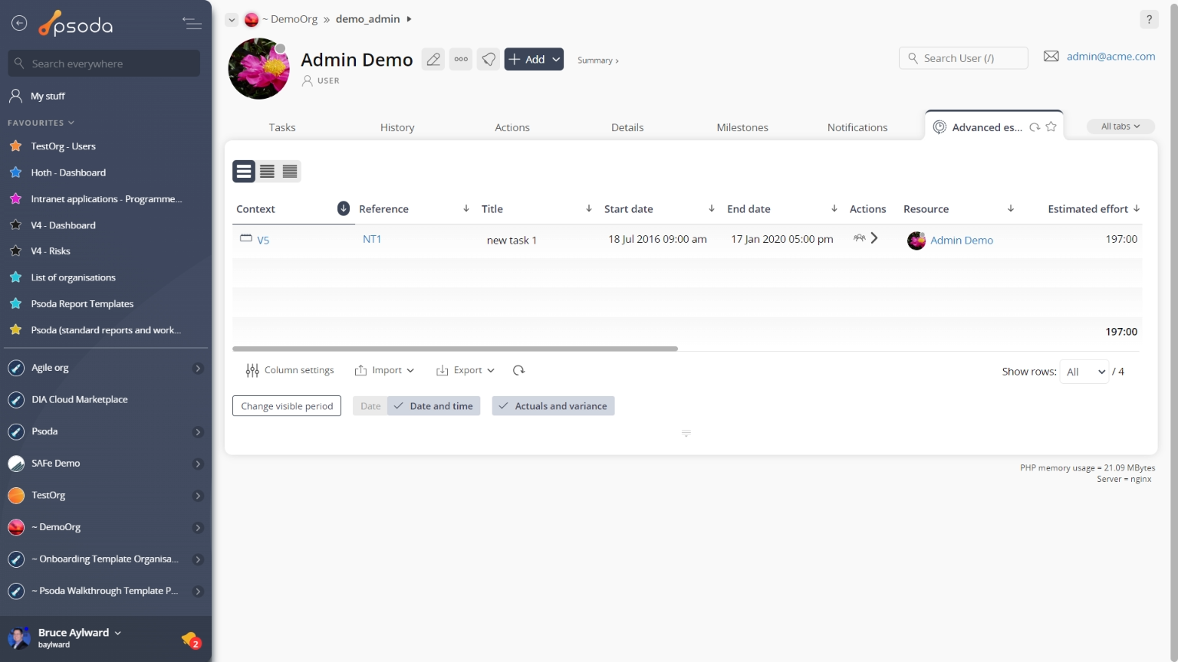Collapse the Favourites section

tap(41, 123)
